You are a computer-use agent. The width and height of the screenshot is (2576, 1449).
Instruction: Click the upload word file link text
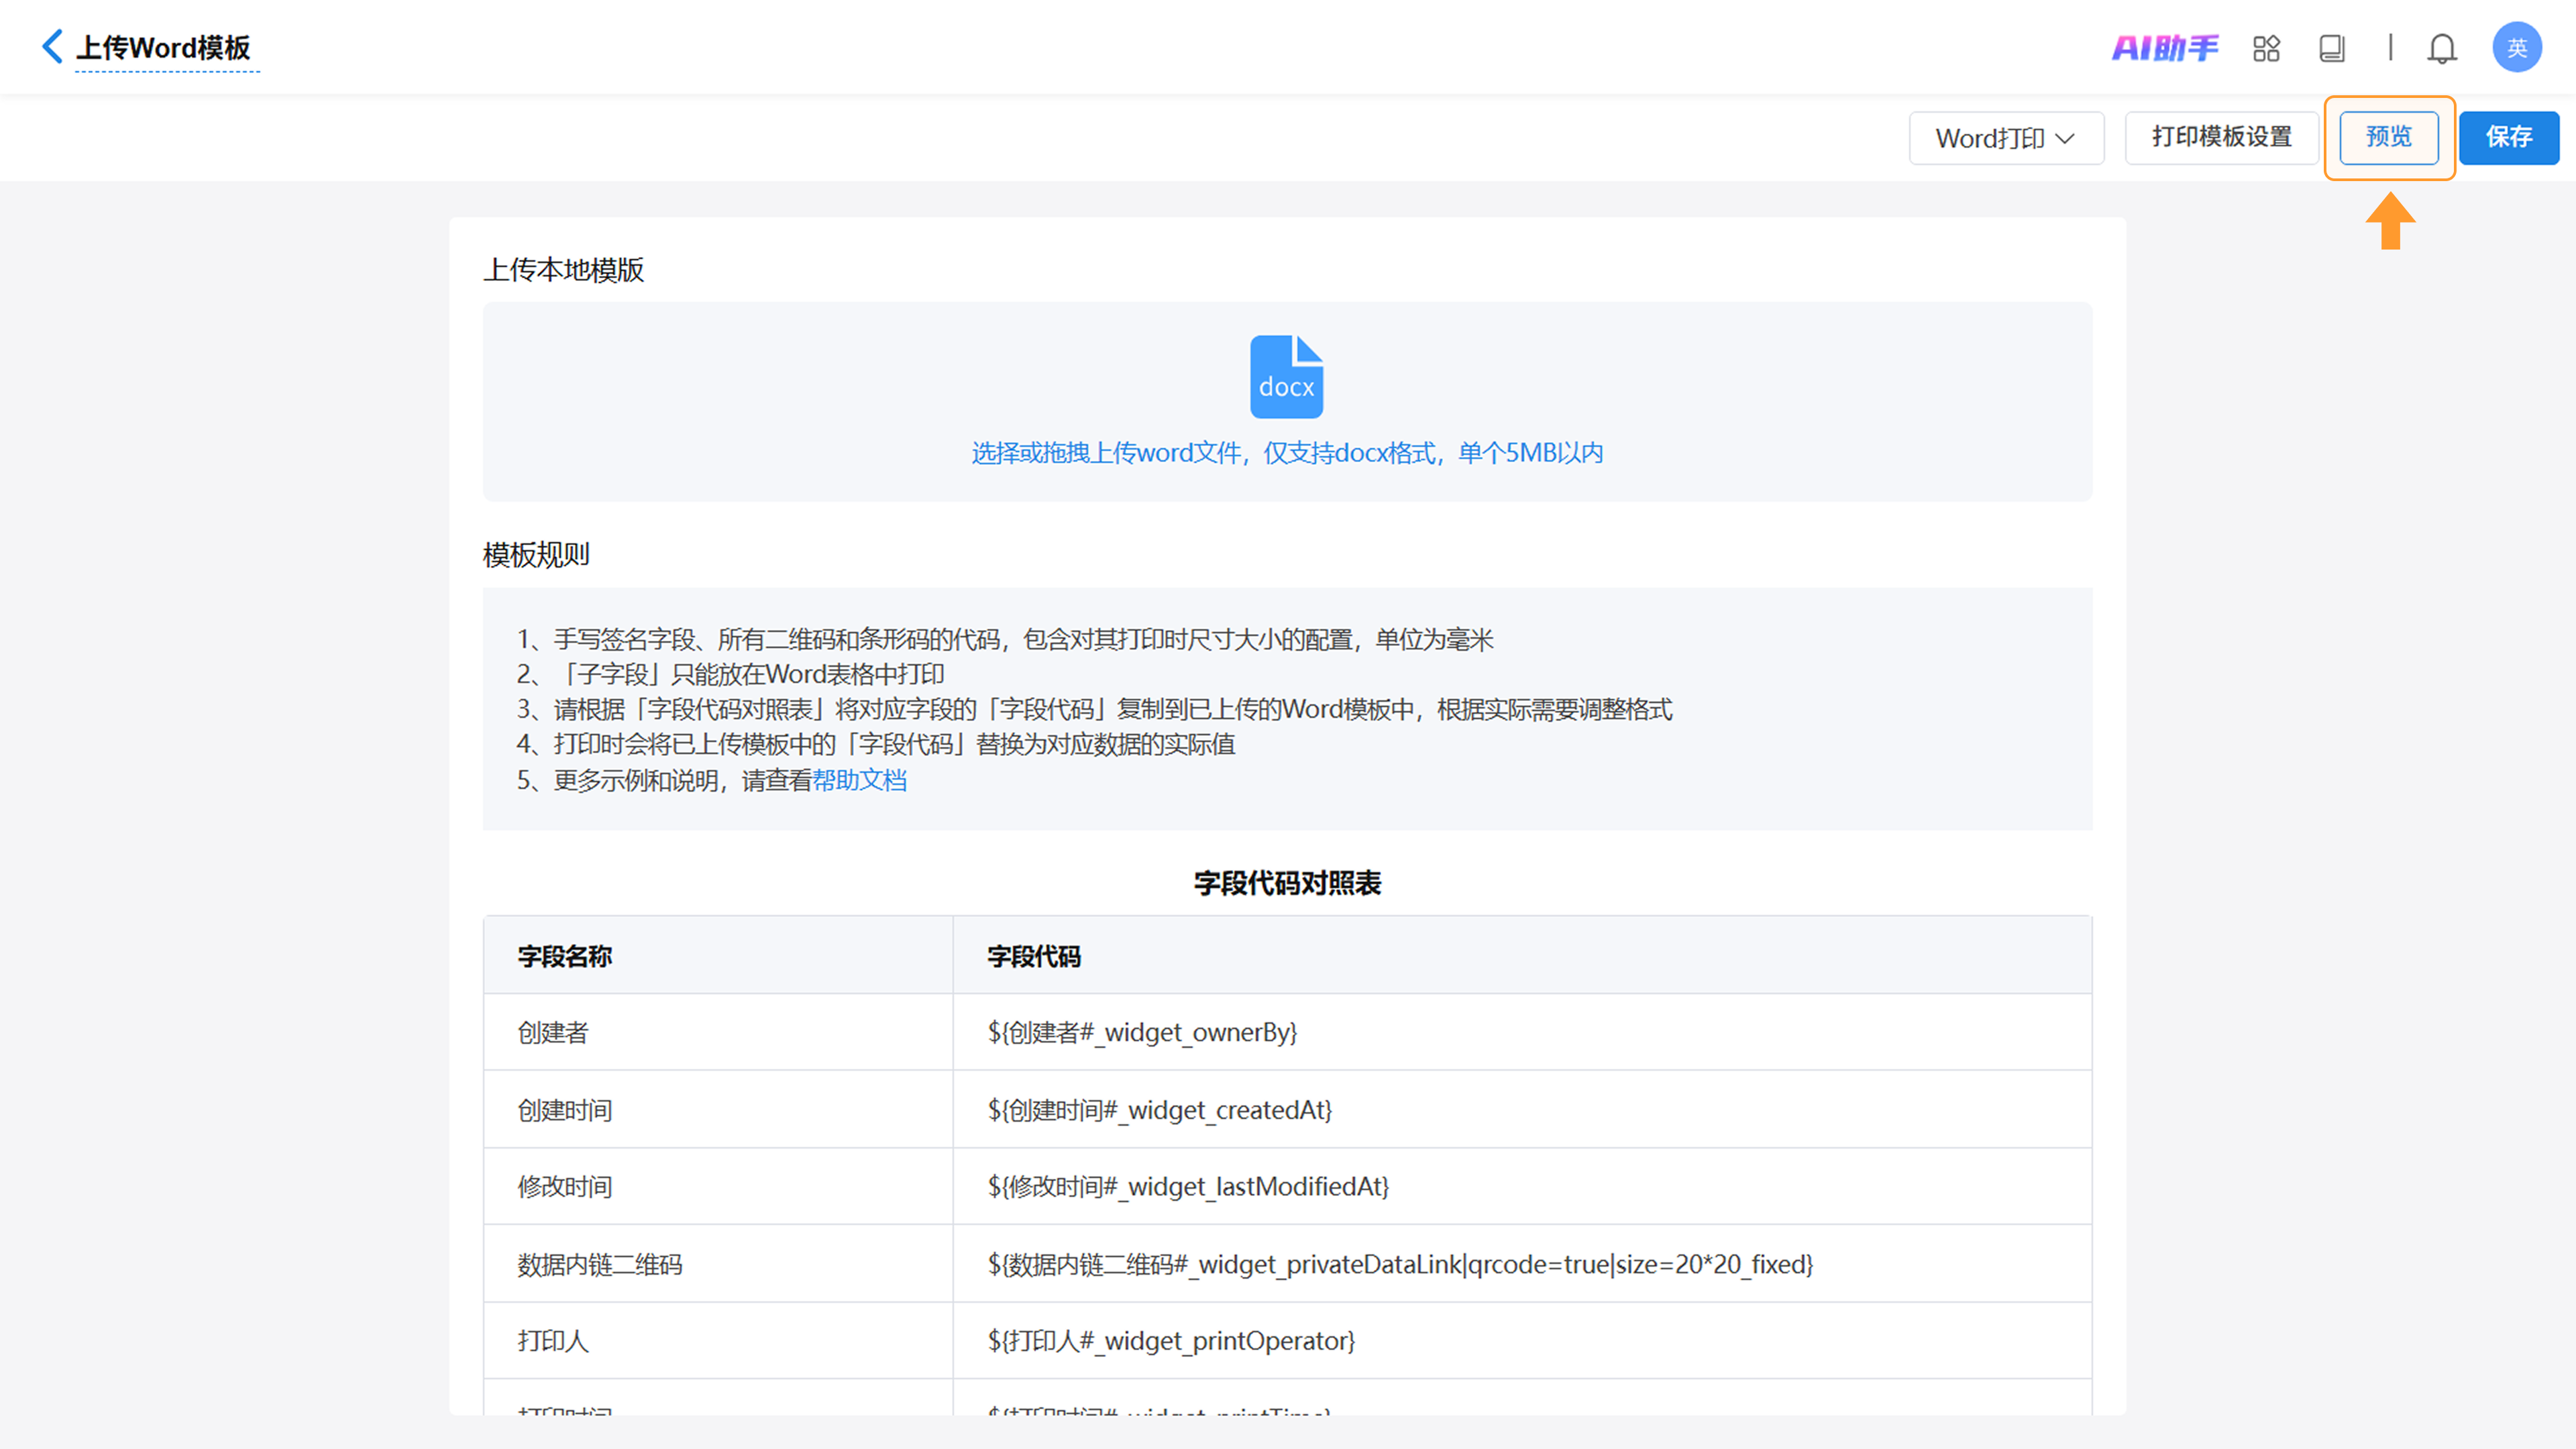(x=1286, y=453)
